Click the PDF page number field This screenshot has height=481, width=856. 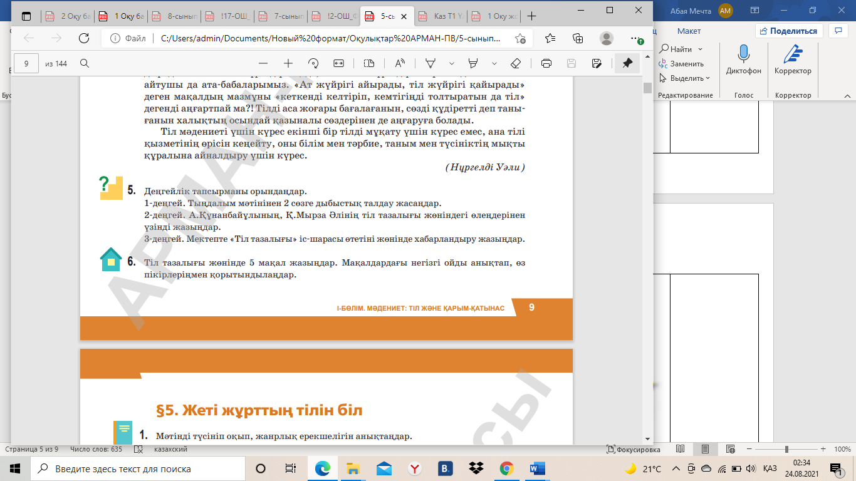pos(26,63)
